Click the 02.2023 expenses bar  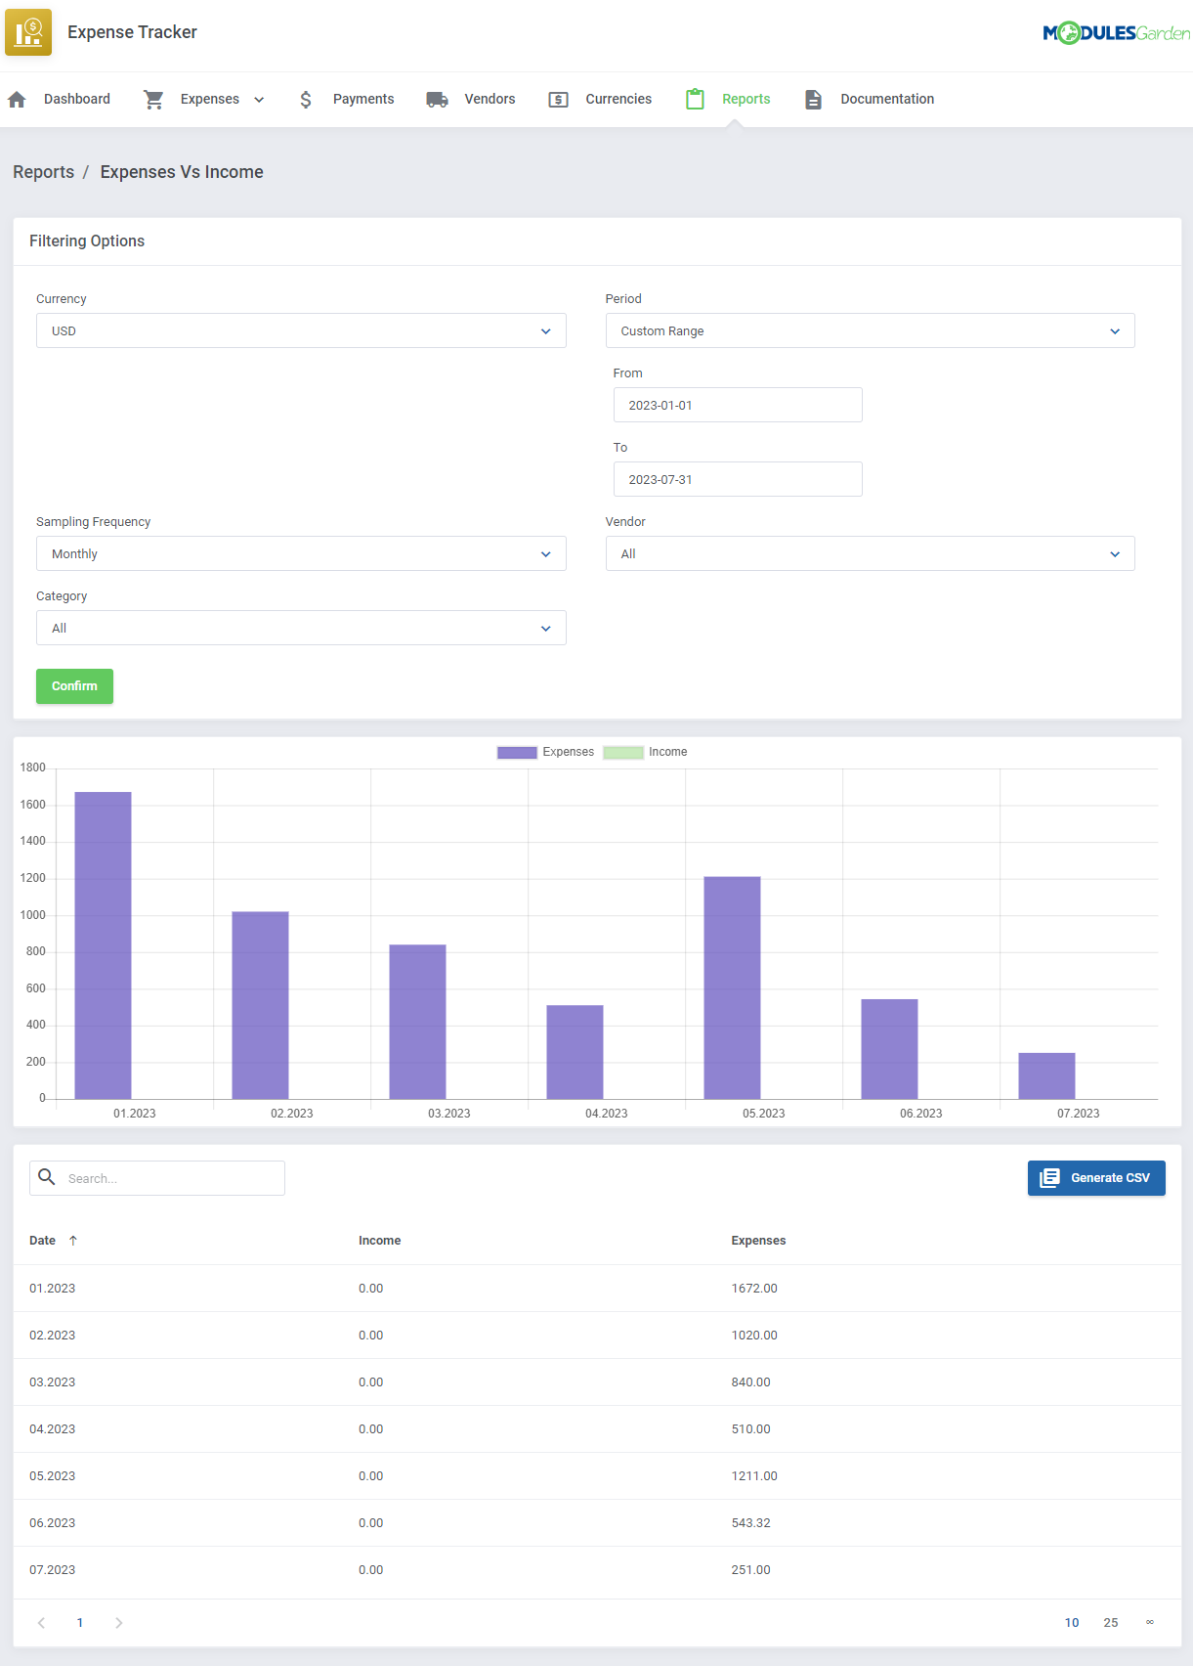pos(261,1005)
